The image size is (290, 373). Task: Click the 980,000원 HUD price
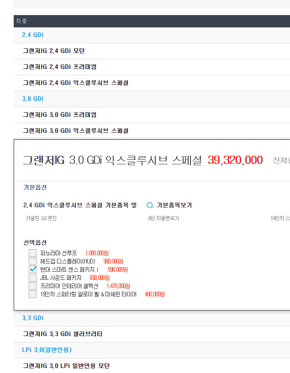pos(113,261)
